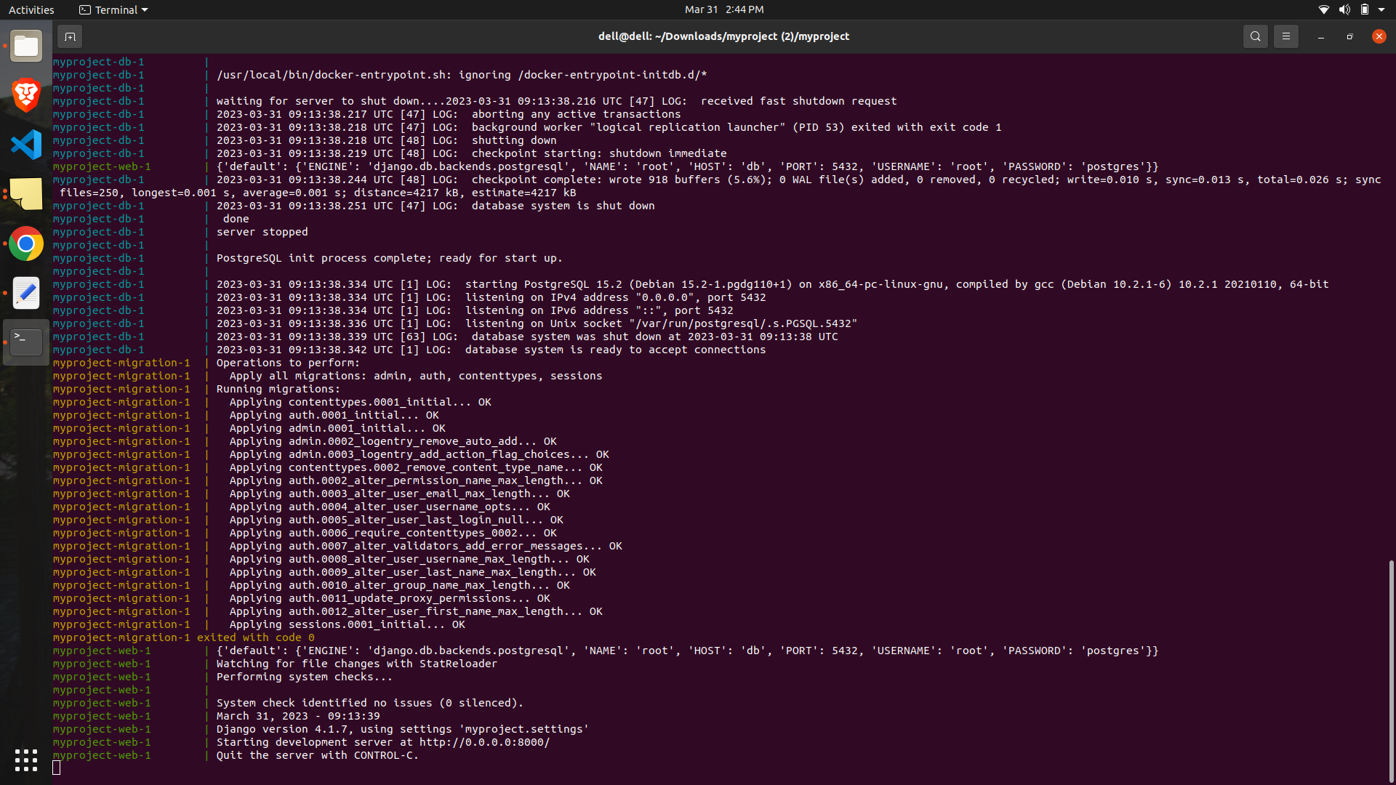Click 'System check identified no issues' line
This screenshot has width=1396, height=785.
coord(369,703)
